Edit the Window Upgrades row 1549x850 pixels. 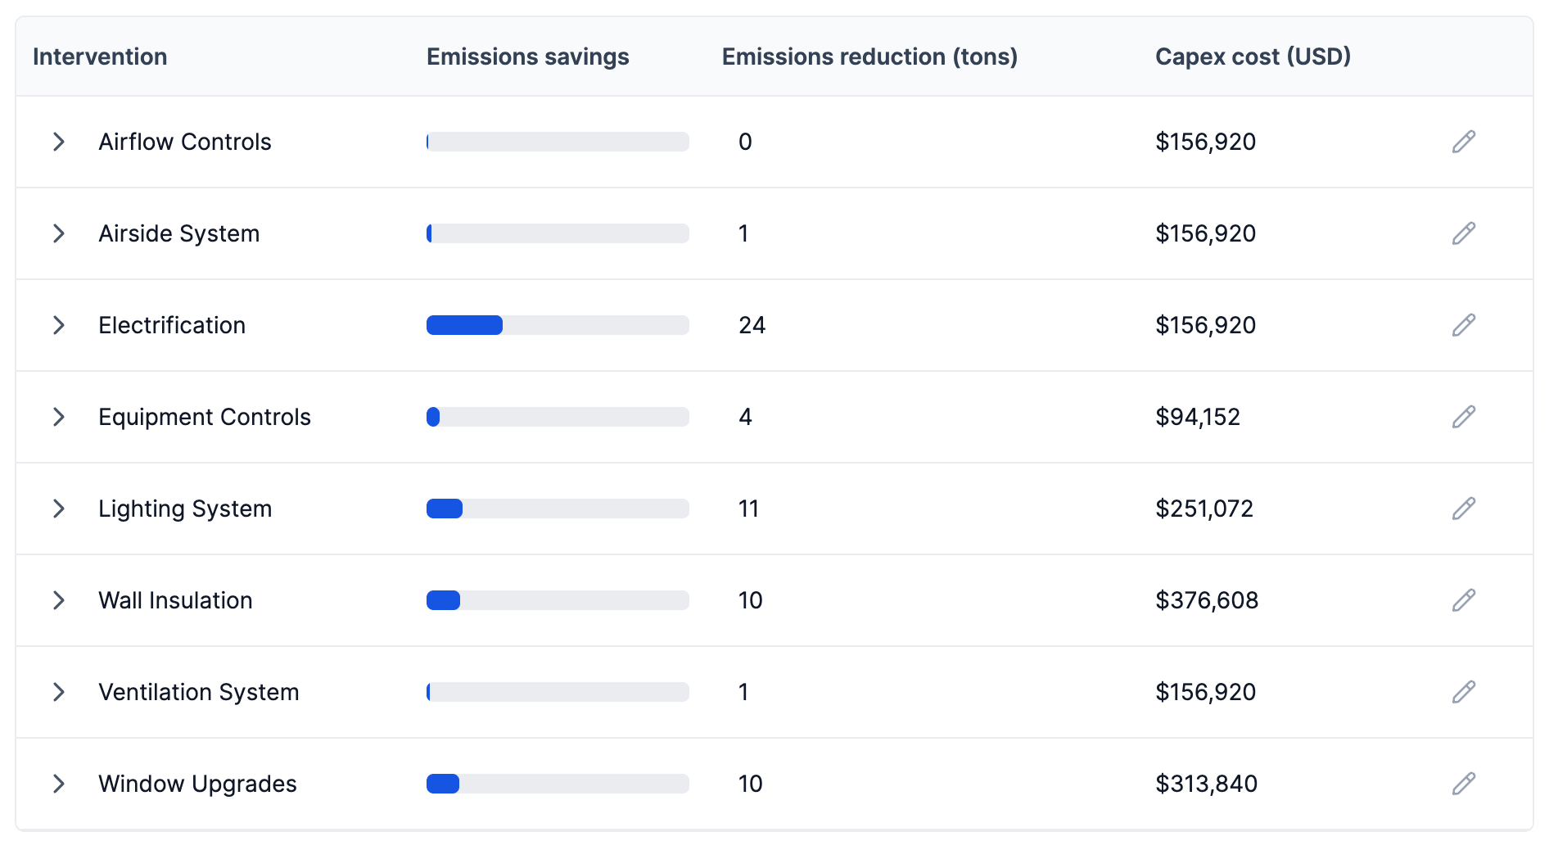[x=1463, y=784]
